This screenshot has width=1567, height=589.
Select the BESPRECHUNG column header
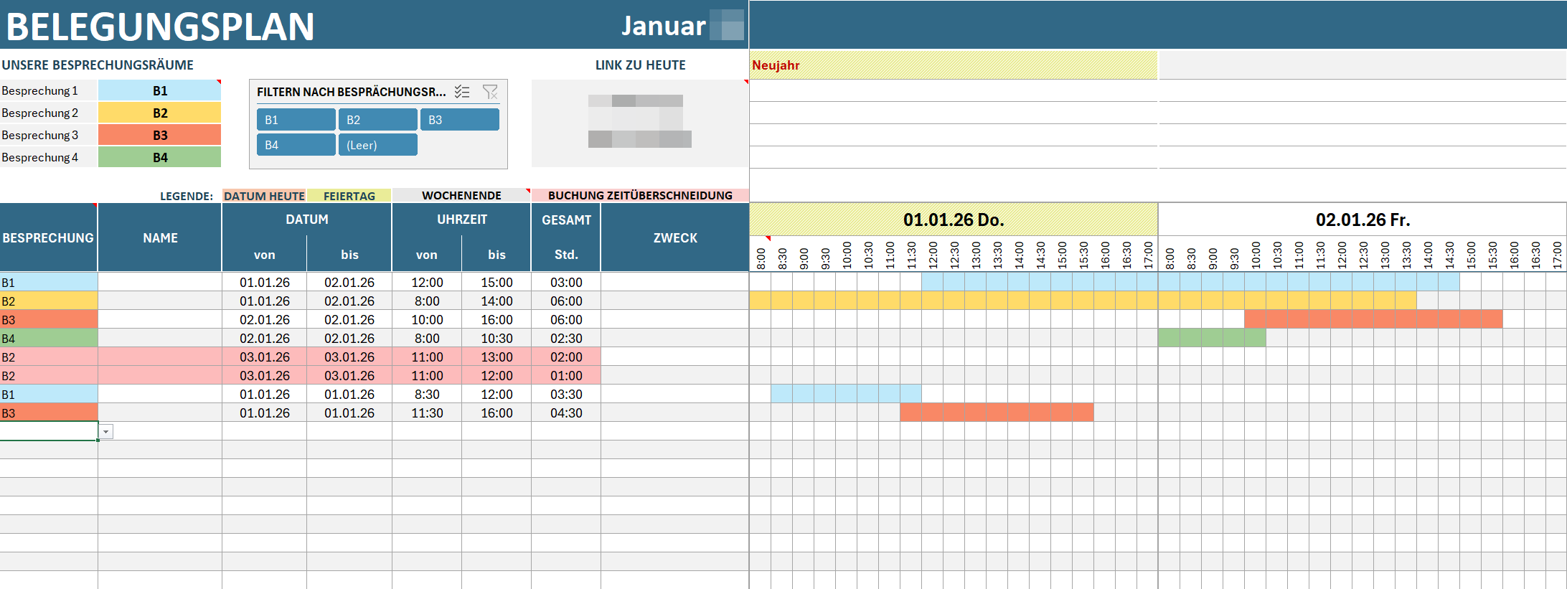coord(48,237)
